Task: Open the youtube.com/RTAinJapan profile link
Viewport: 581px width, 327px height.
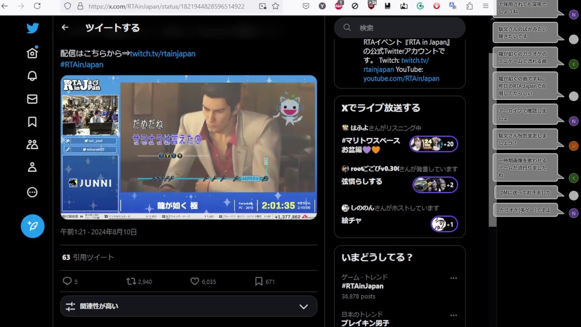Action: pos(401,79)
